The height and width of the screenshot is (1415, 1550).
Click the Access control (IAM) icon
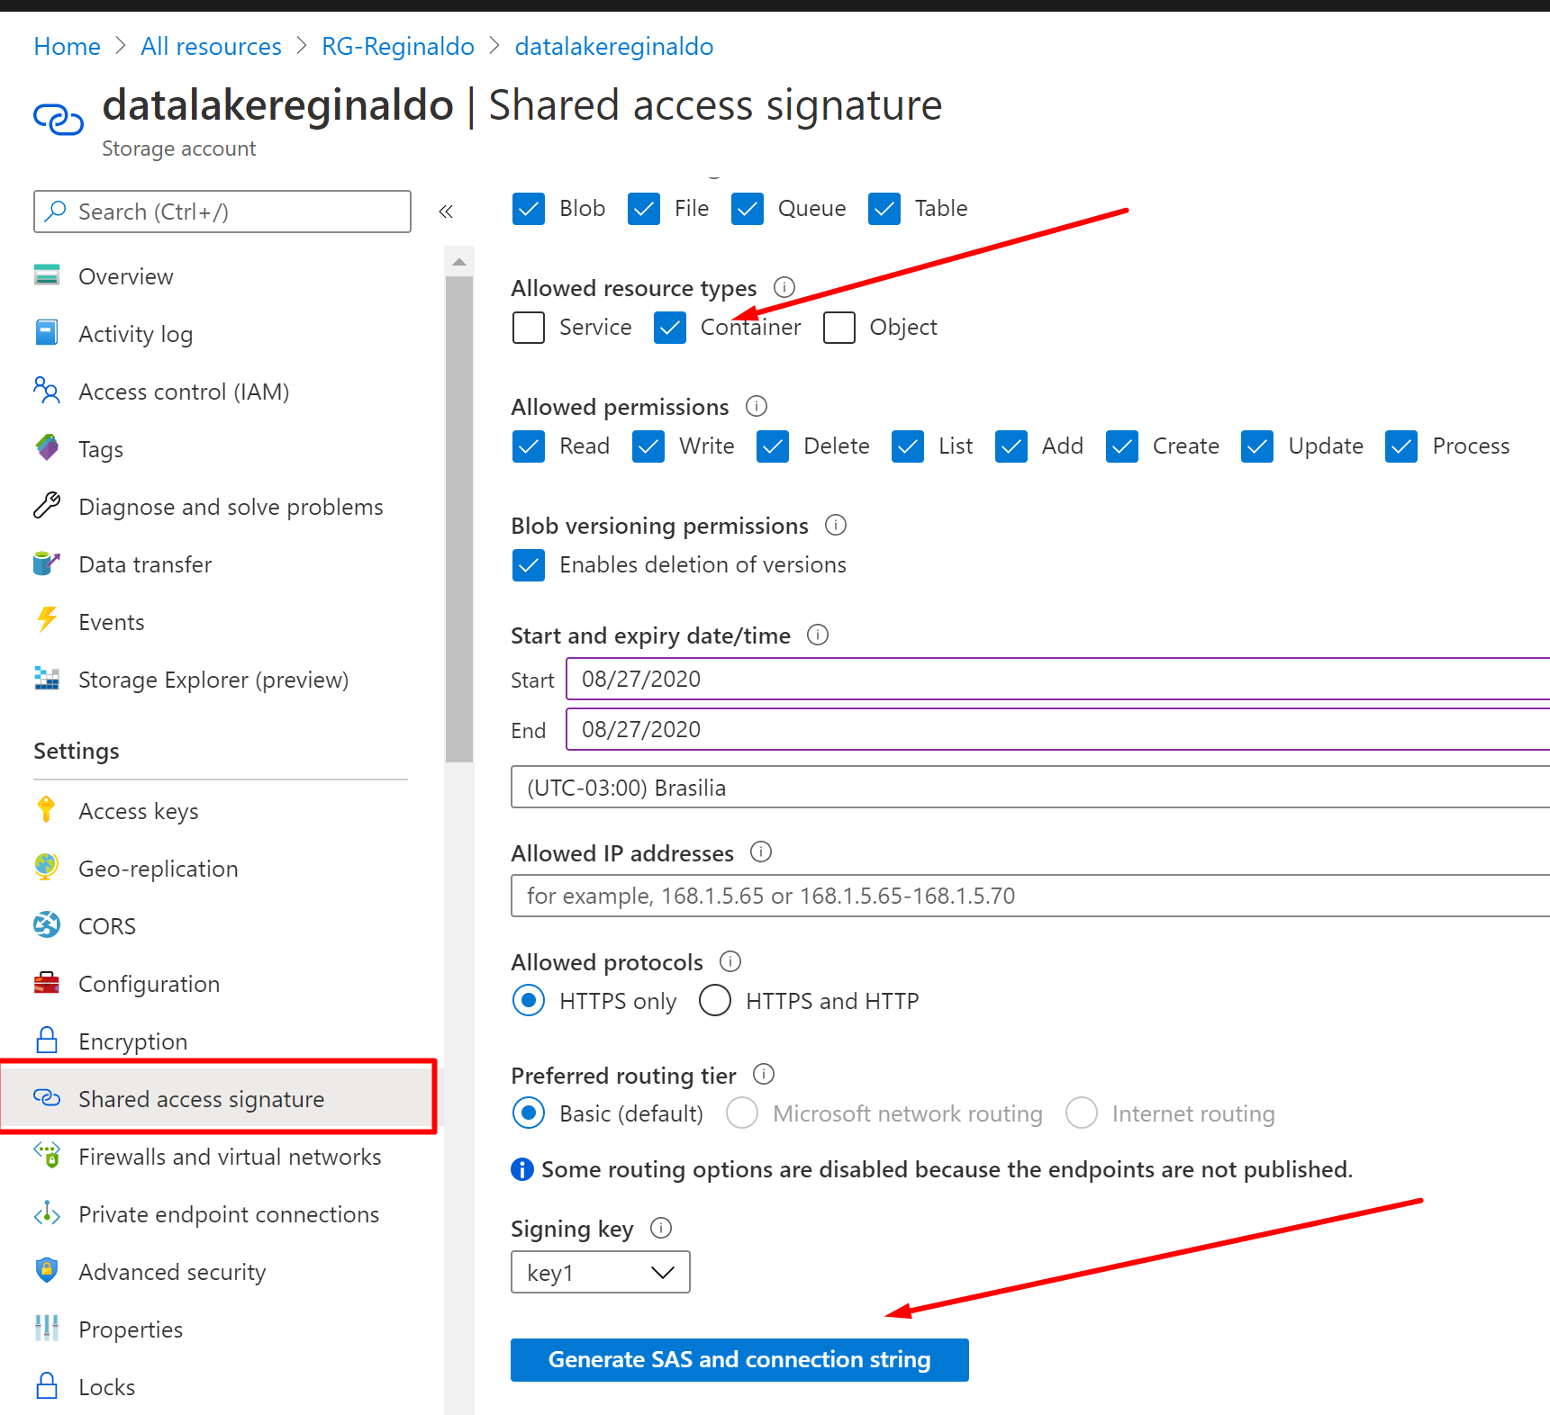pos(47,391)
